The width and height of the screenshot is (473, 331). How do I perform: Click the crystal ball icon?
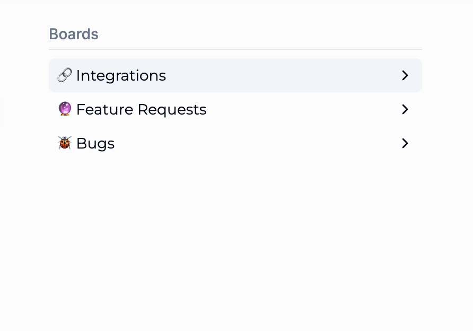point(65,109)
